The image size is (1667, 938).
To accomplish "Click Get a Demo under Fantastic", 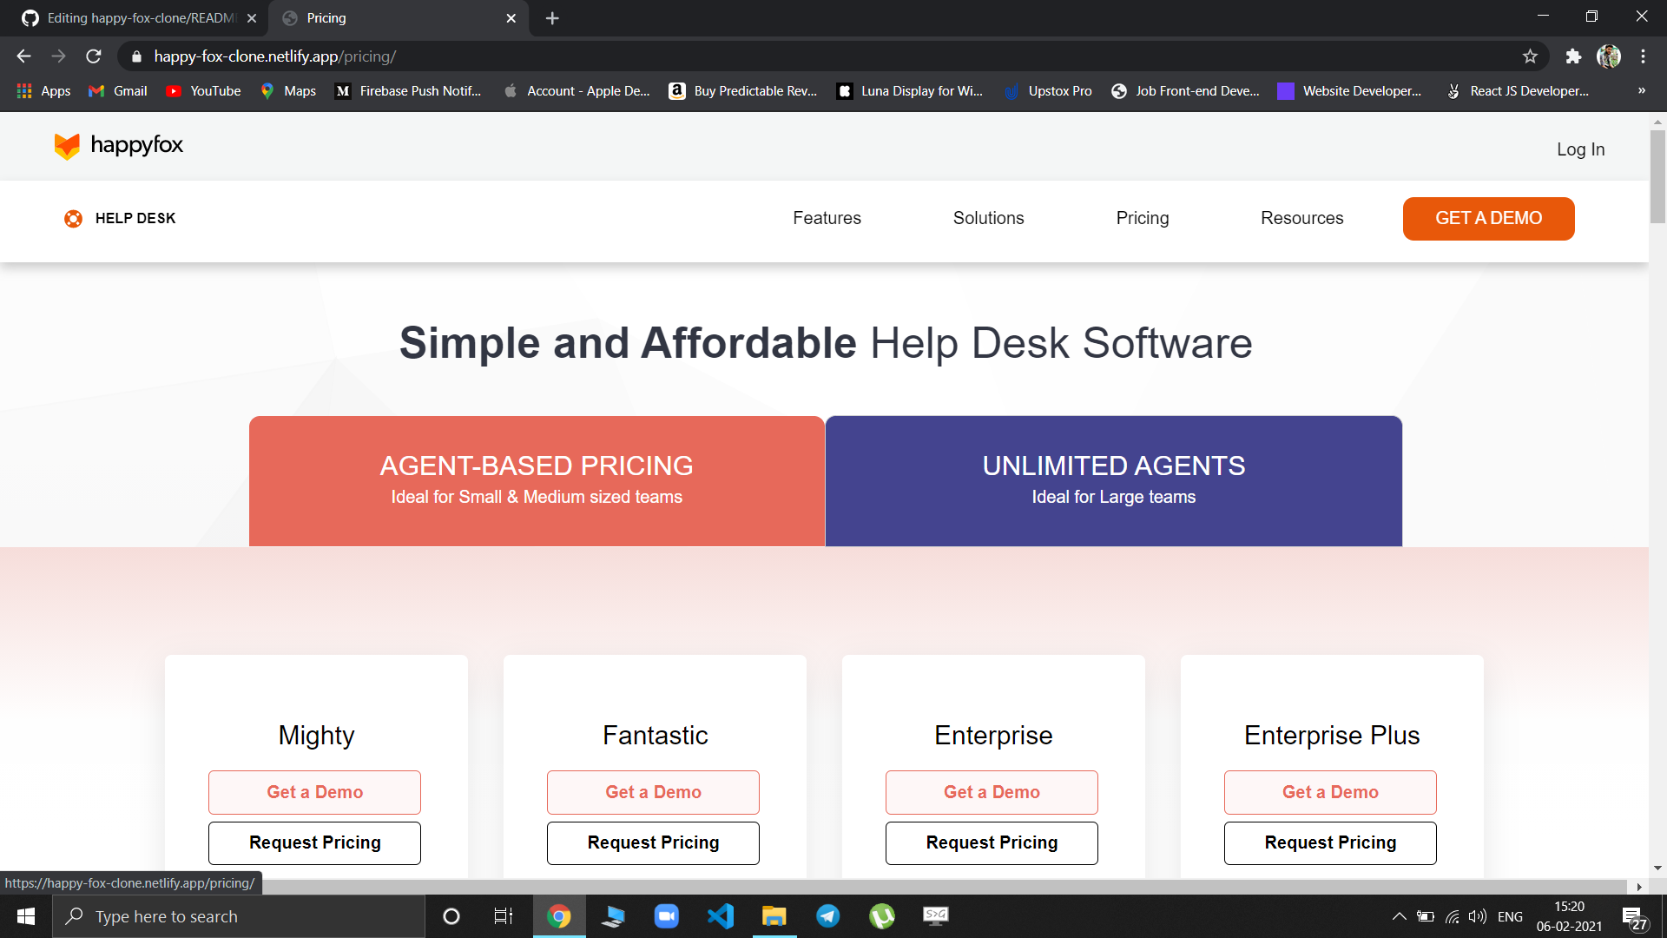I will click(653, 792).
